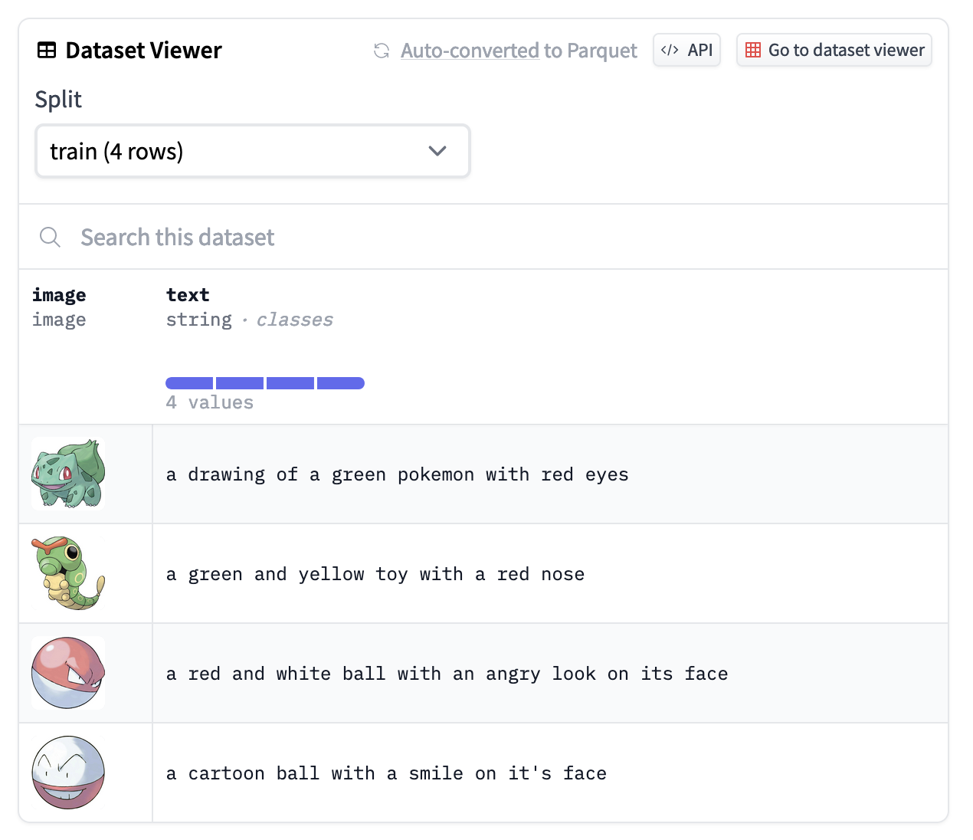Select the "green and yellow toy" text cell

pyautogui.click(x=375, y=574)
